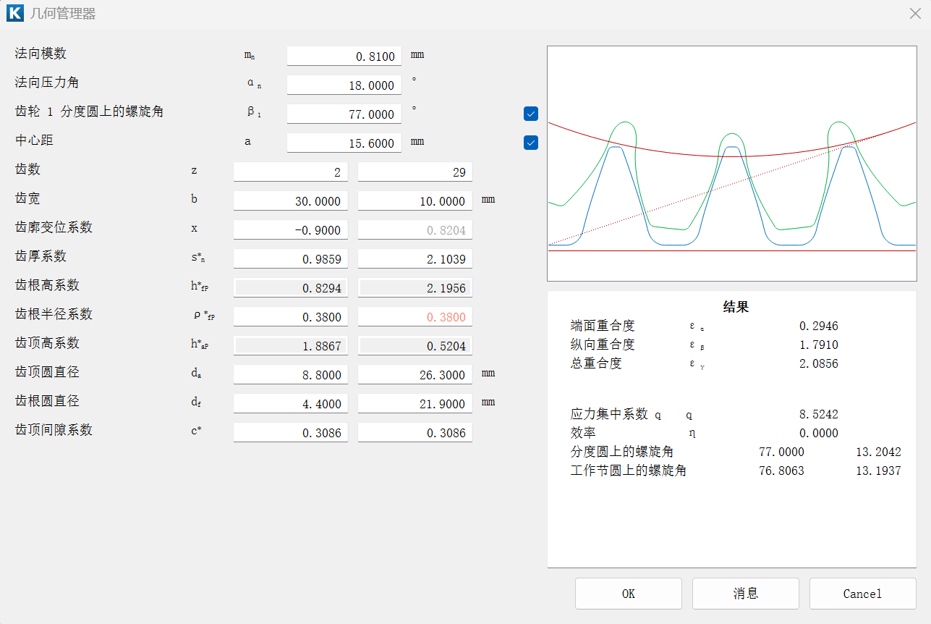Screen dimensions: 931x624
Task: Edit gear 2 tooth thickness factor 2.1039
Action: point(415,259)
